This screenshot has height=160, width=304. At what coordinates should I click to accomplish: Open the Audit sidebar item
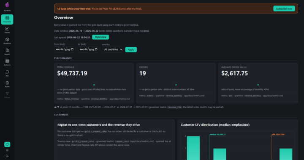click(7, 84)
